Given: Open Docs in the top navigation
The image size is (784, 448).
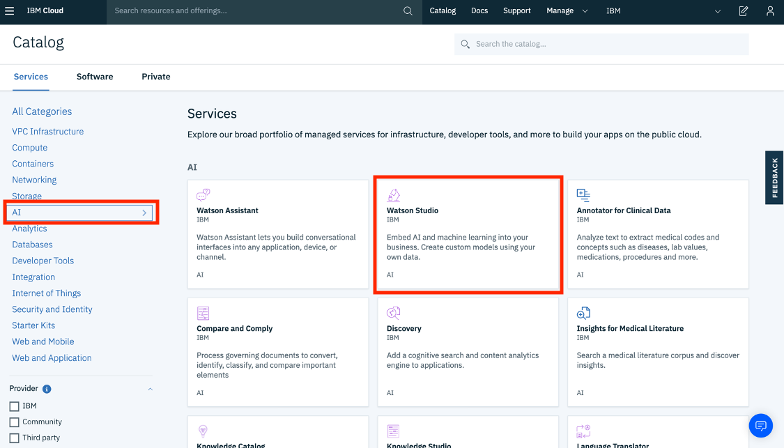Looking at the screenshot, I should 479,10.
